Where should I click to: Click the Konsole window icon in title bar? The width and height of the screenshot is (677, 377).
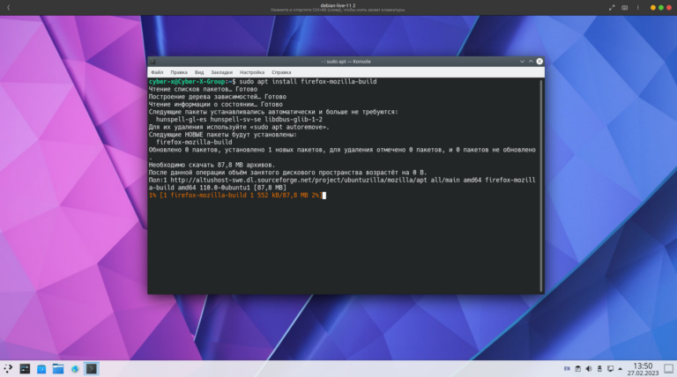pyautogui.click(x=153, y=62)
